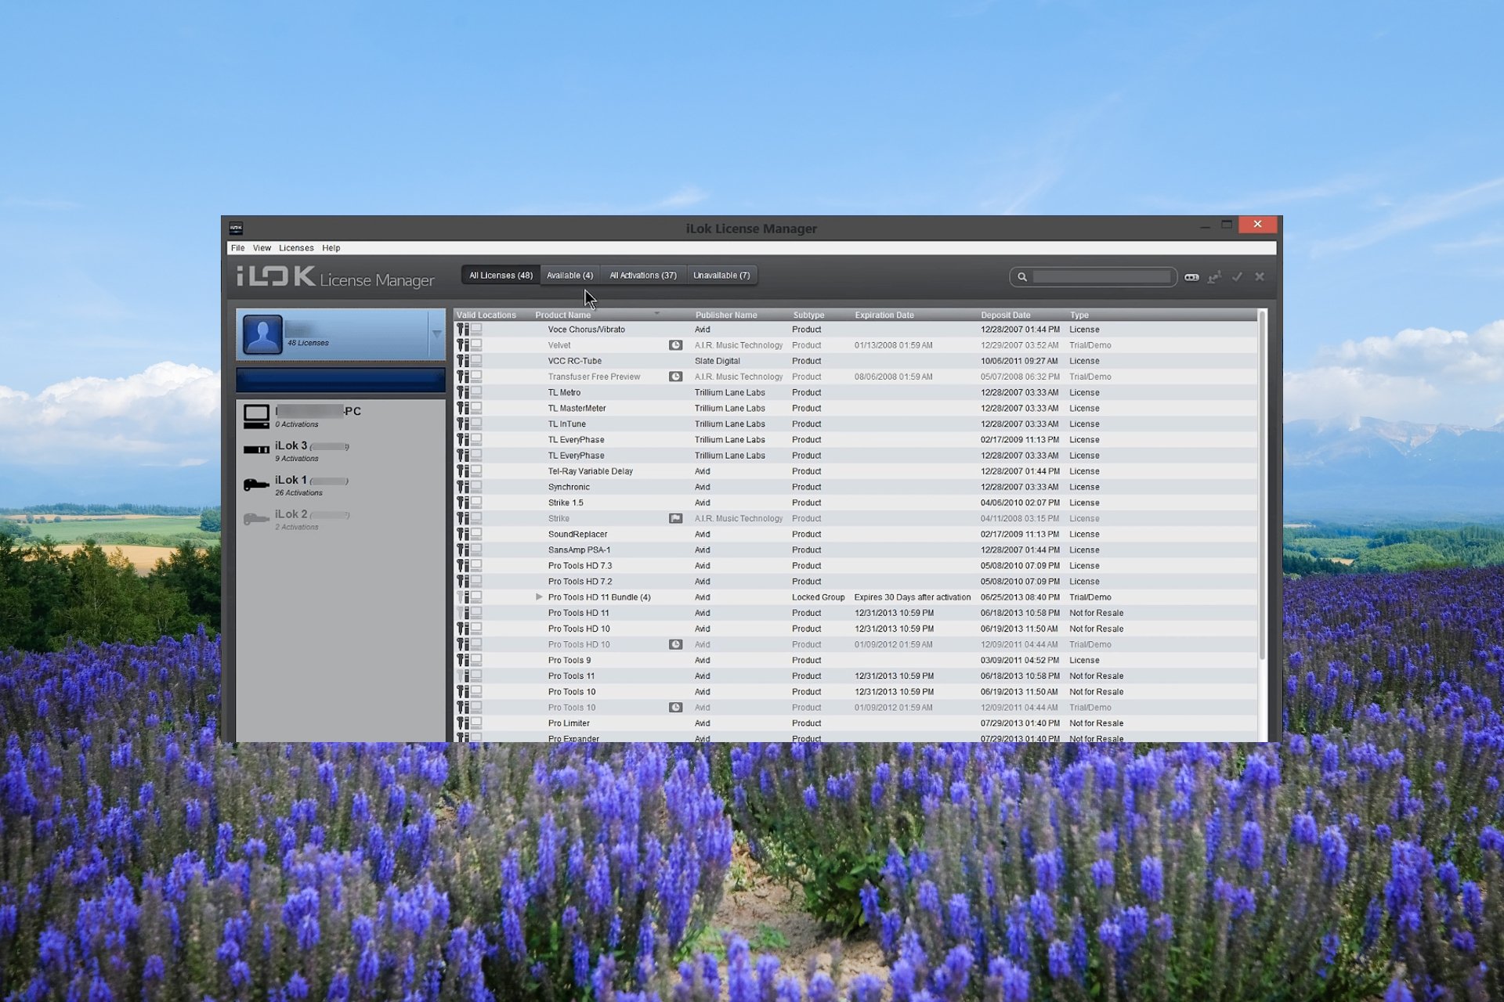
Task: Click valid locations icon for SoundReplacer
Action: 469,534
